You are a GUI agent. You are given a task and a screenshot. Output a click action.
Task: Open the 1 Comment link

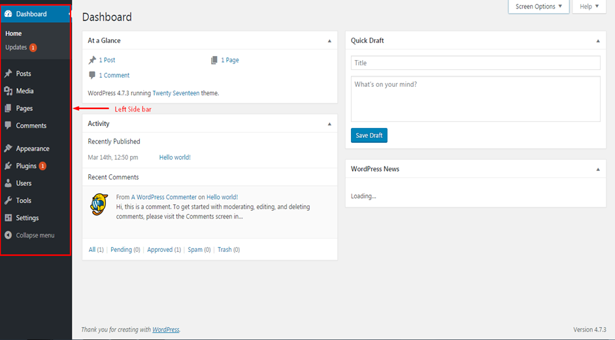point(114,75)
